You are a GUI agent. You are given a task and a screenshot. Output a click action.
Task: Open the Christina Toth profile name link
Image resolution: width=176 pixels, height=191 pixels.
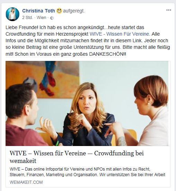coord(38,11)
